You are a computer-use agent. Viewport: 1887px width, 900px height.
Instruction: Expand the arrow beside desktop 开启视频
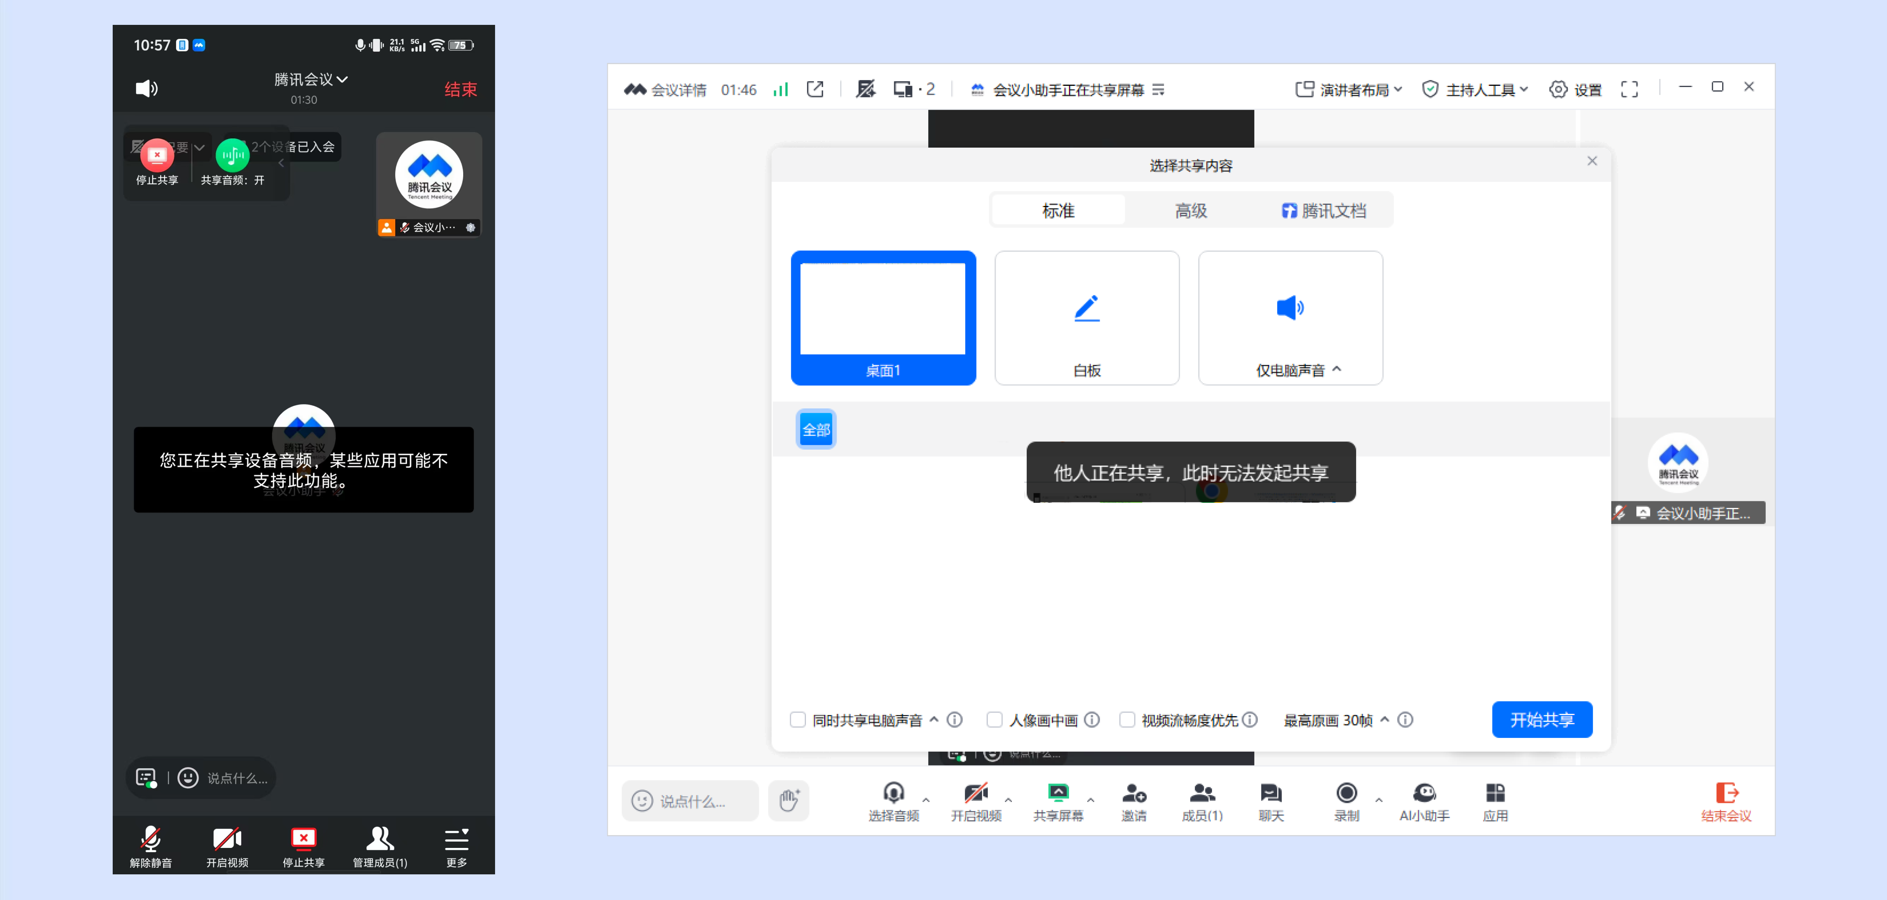pos(1009,800)
